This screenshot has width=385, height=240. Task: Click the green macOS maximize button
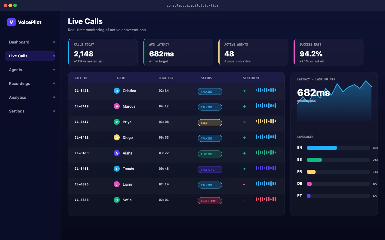(x=15, y=5)
